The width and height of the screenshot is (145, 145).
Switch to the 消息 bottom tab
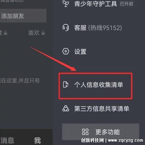tap(7, 140)
